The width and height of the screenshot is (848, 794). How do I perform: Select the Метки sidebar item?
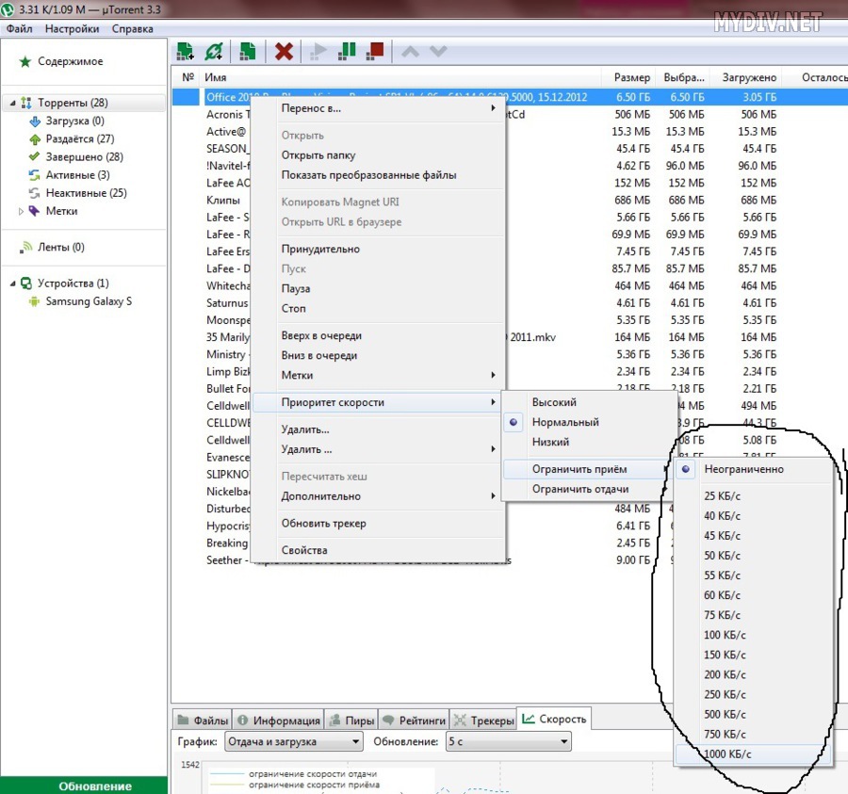53,211
